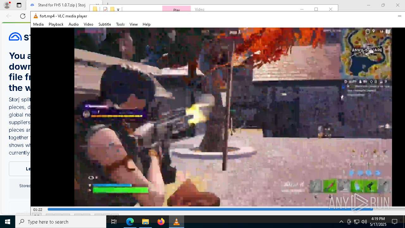Click the Edge browser profile avatar icon
Screen dimensions: 405x228
[x=7, y=5]
